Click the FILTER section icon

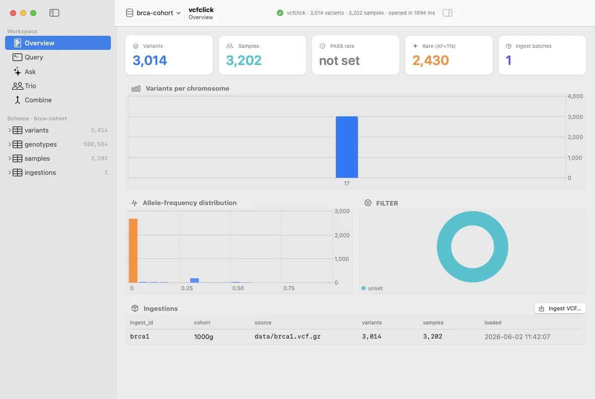(368, 203)
